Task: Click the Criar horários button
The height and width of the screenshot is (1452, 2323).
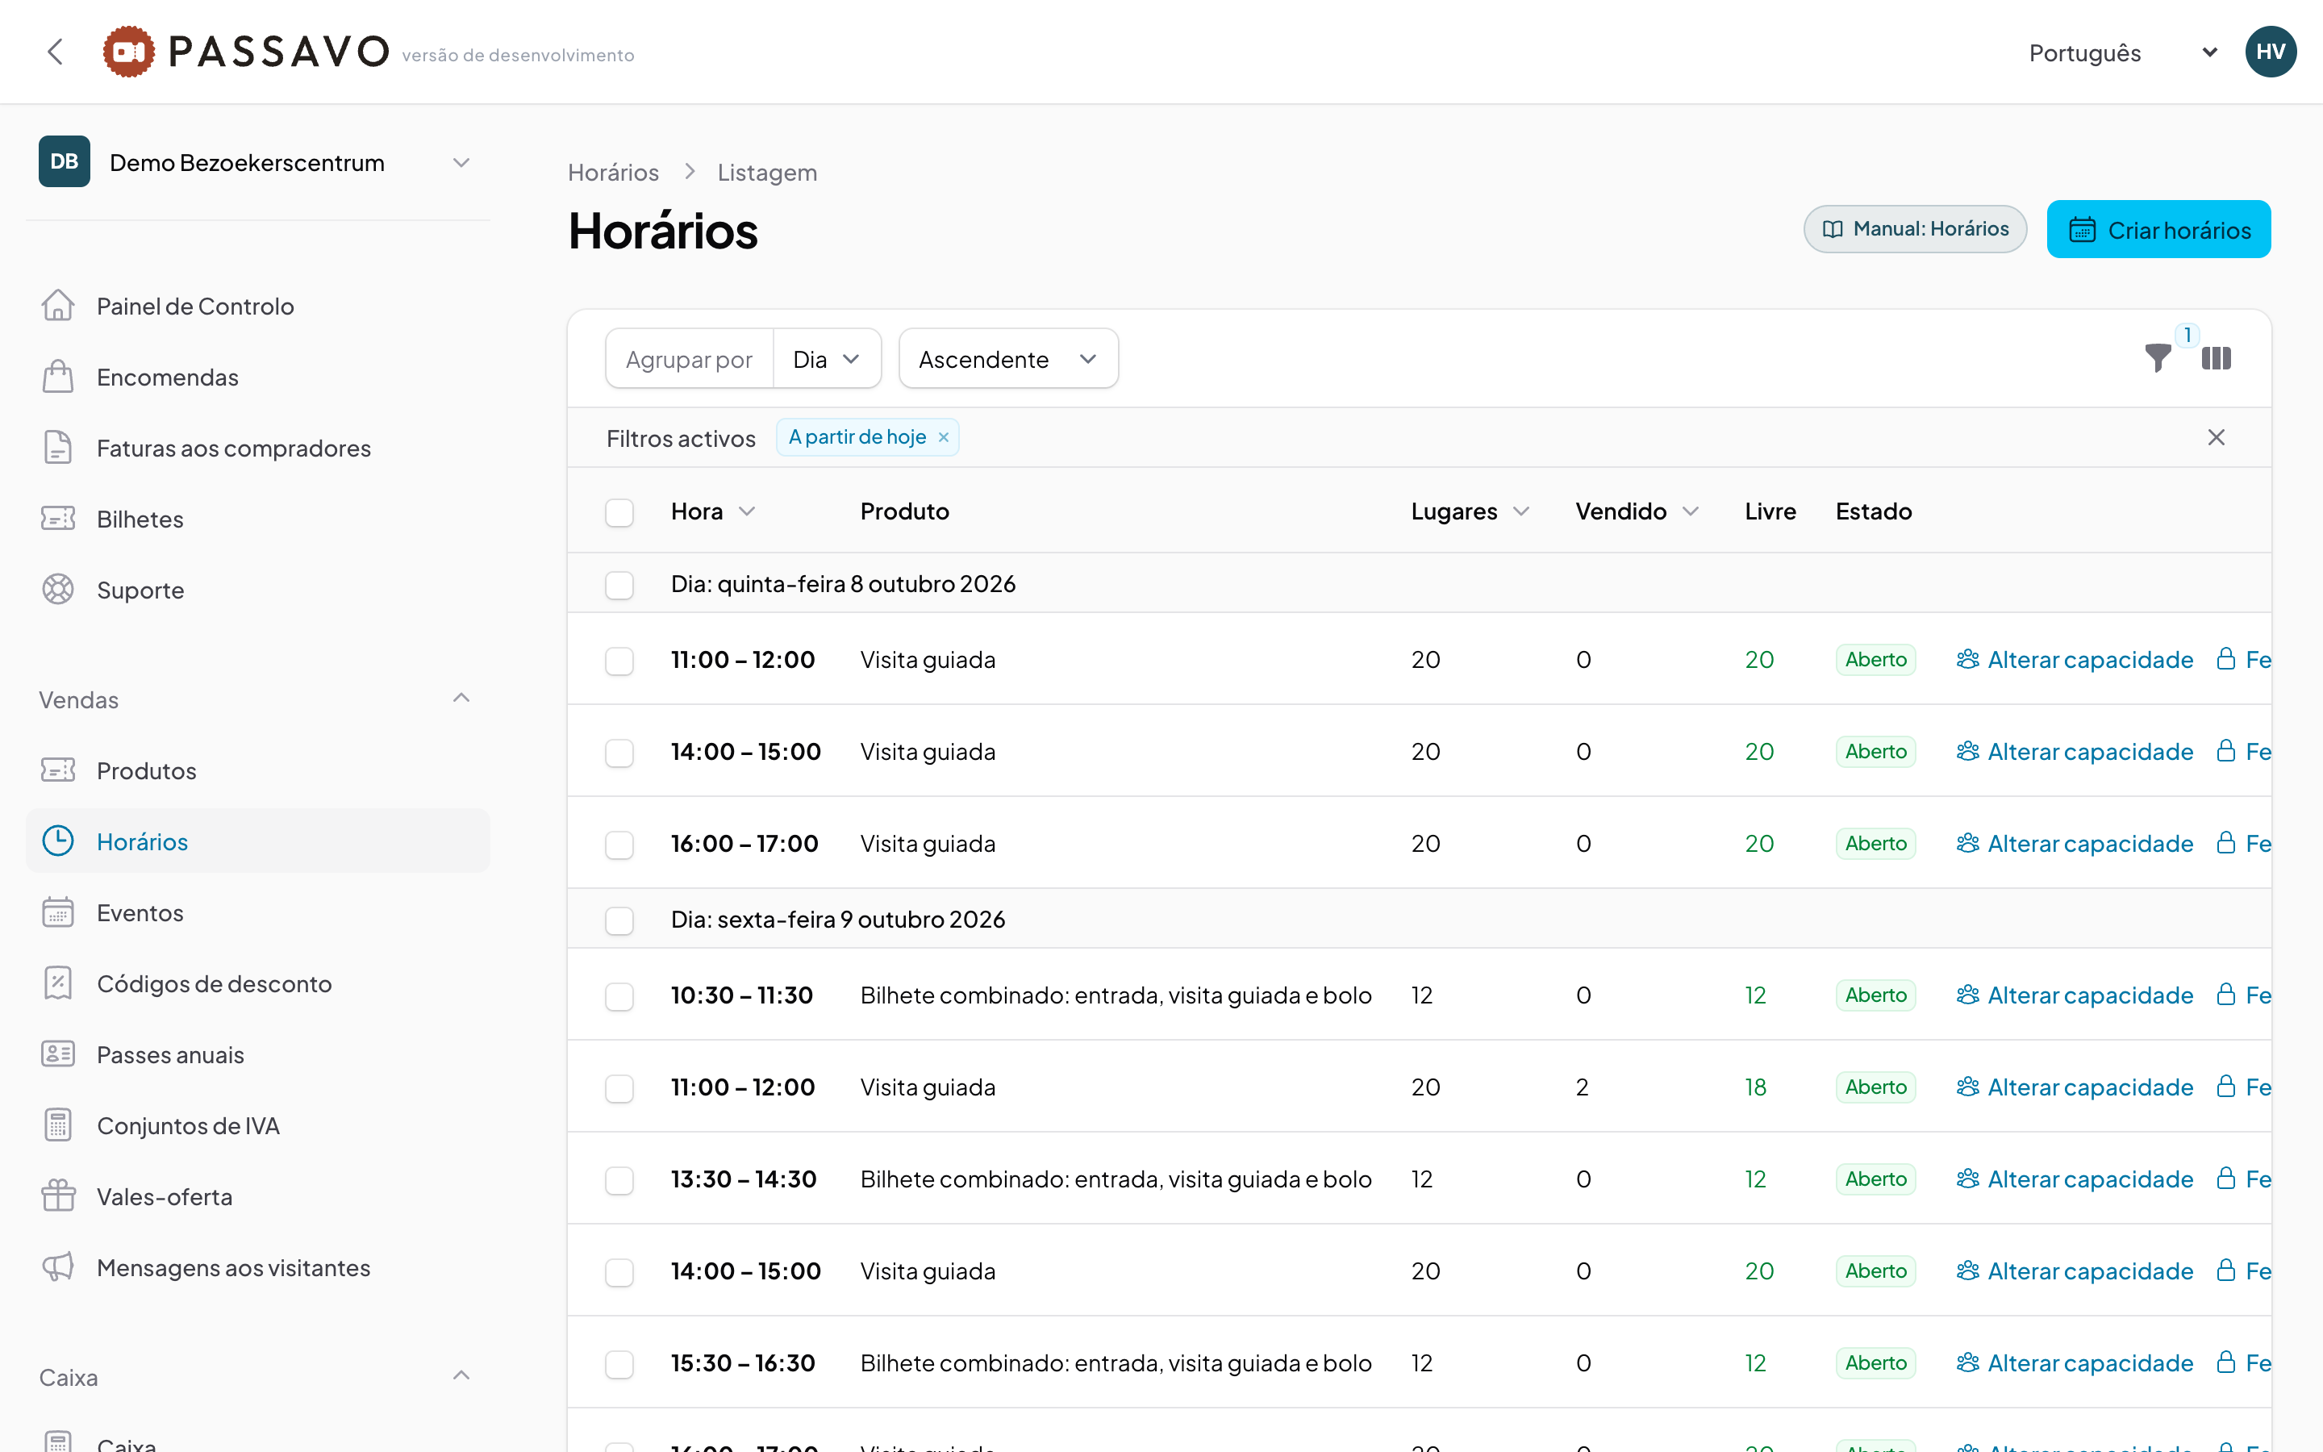Action: (x=2158, y=230)
